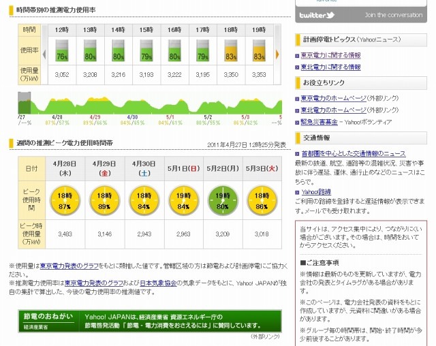Click the 3,208 usage value under 13時

(x=90, y=75)
